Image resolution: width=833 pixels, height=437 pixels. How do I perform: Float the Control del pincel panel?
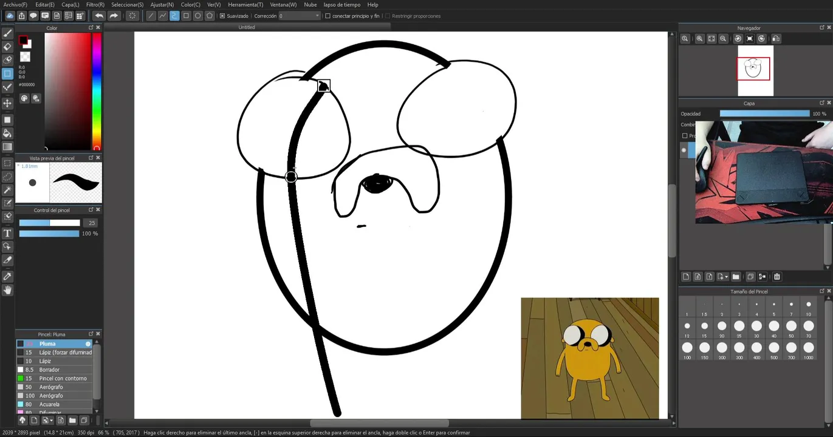coord(91,210)
